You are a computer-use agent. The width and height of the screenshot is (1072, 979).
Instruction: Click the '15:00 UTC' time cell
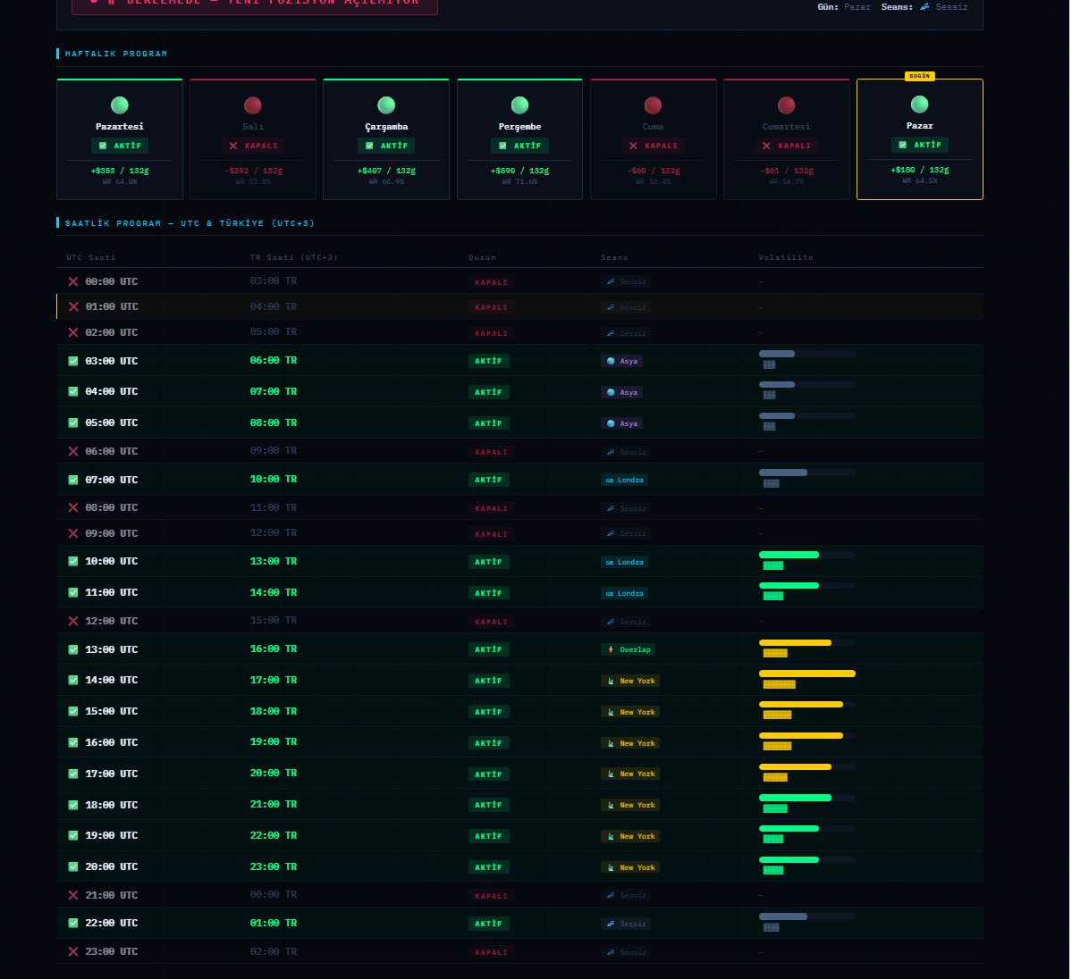[112, 712]
